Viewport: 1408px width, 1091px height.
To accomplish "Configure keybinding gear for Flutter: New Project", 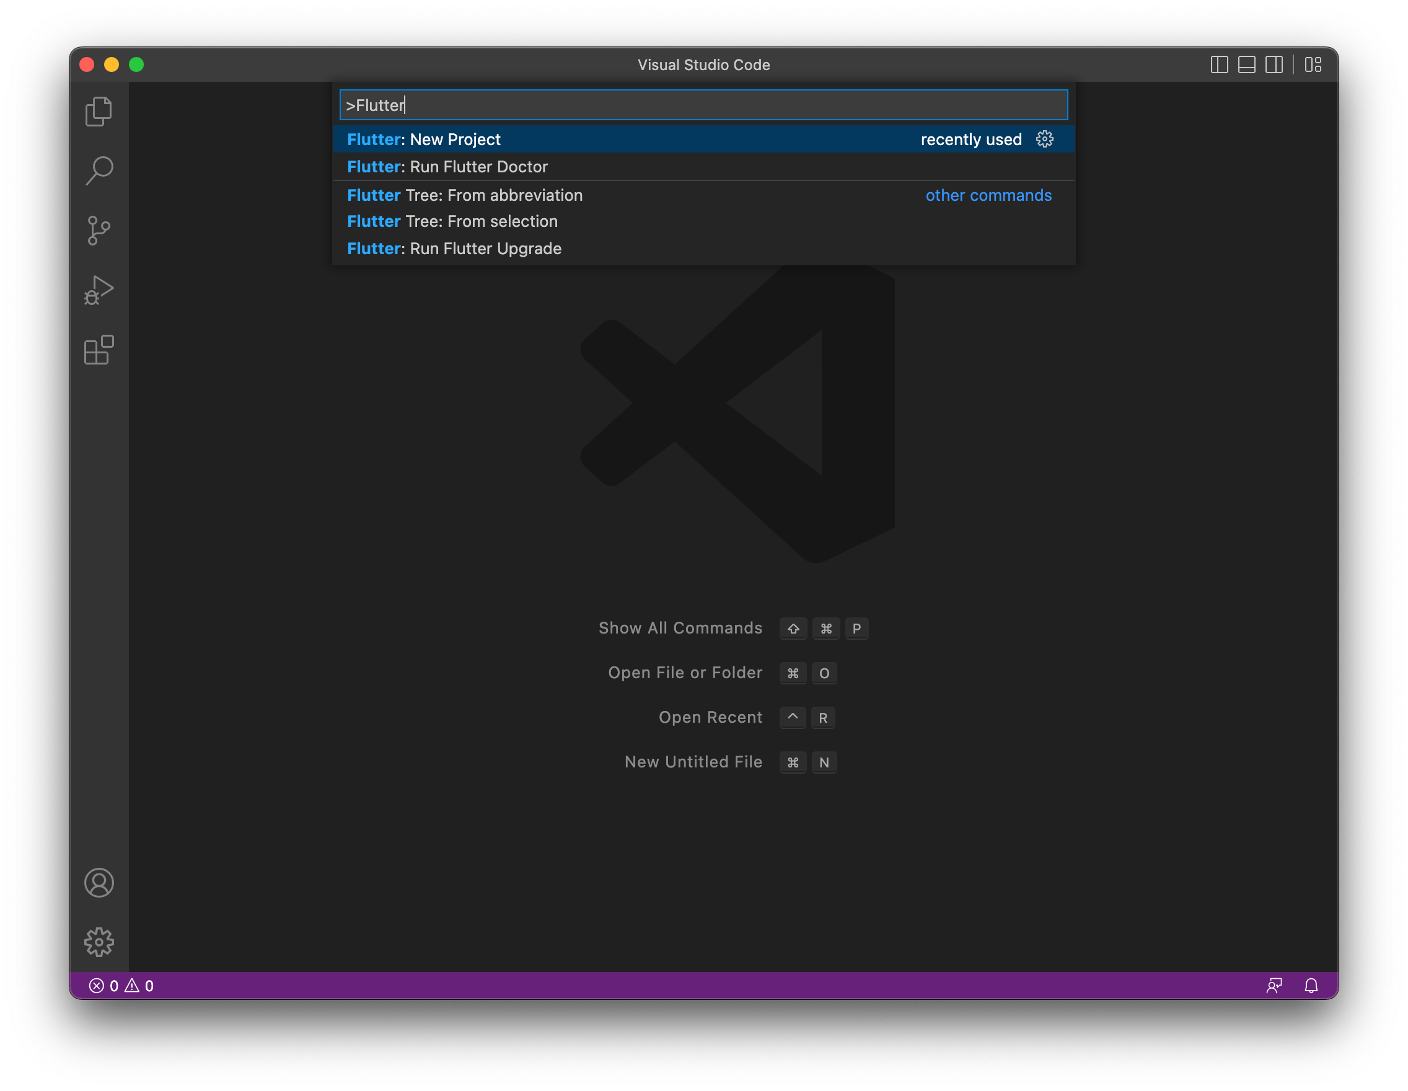I will coord(1044,139).
